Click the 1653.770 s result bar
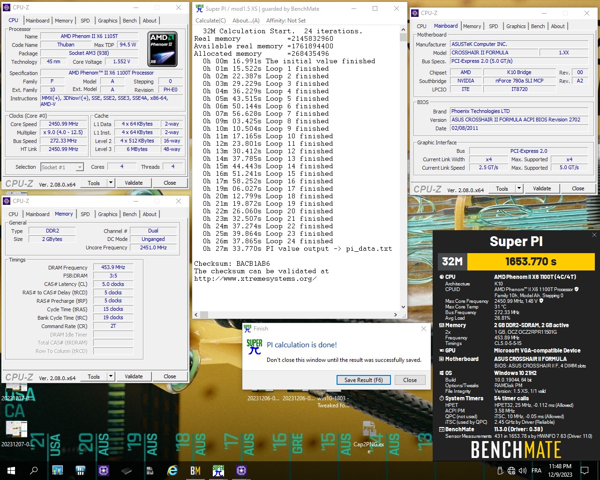 point(531,262)
